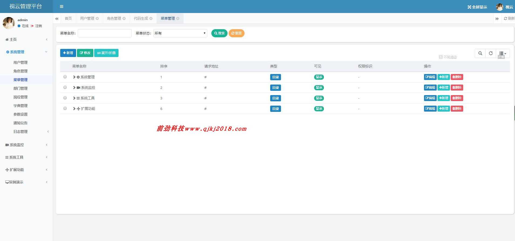Viewport: 515px width, 241px height.
Task: Refresh the table with the circular arrow icon
Action: (491, 53)
